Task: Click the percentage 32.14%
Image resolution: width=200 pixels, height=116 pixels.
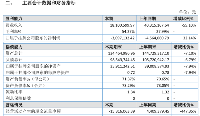Action: pos(189,38)
